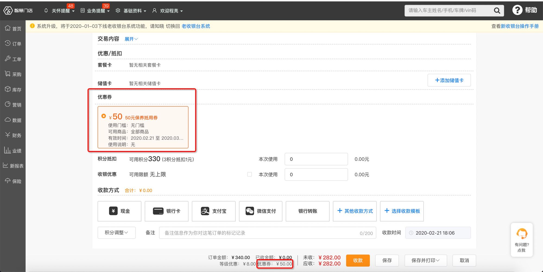The image size is (543, 272).
Task: Click the Alipay icon on 支付宝
Action: [205, 211]
